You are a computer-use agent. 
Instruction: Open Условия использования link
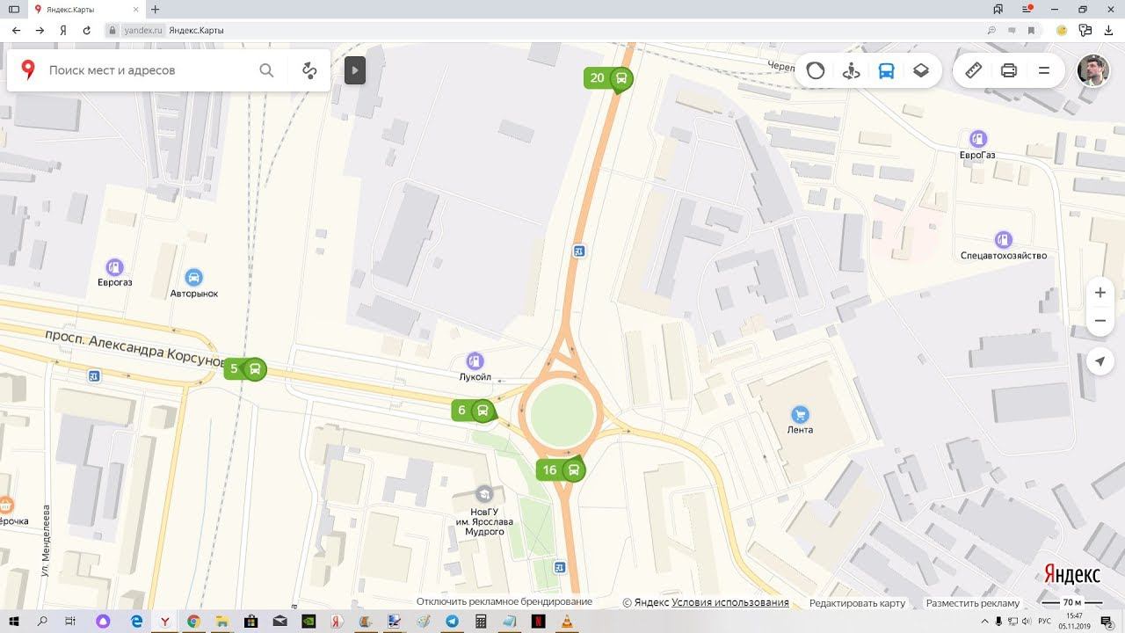pyautogui.click(x=730, y=603)
